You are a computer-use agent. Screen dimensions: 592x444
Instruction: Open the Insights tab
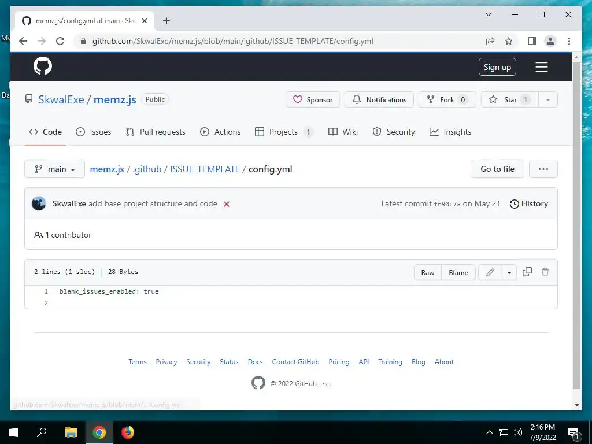tap(450, 132)
